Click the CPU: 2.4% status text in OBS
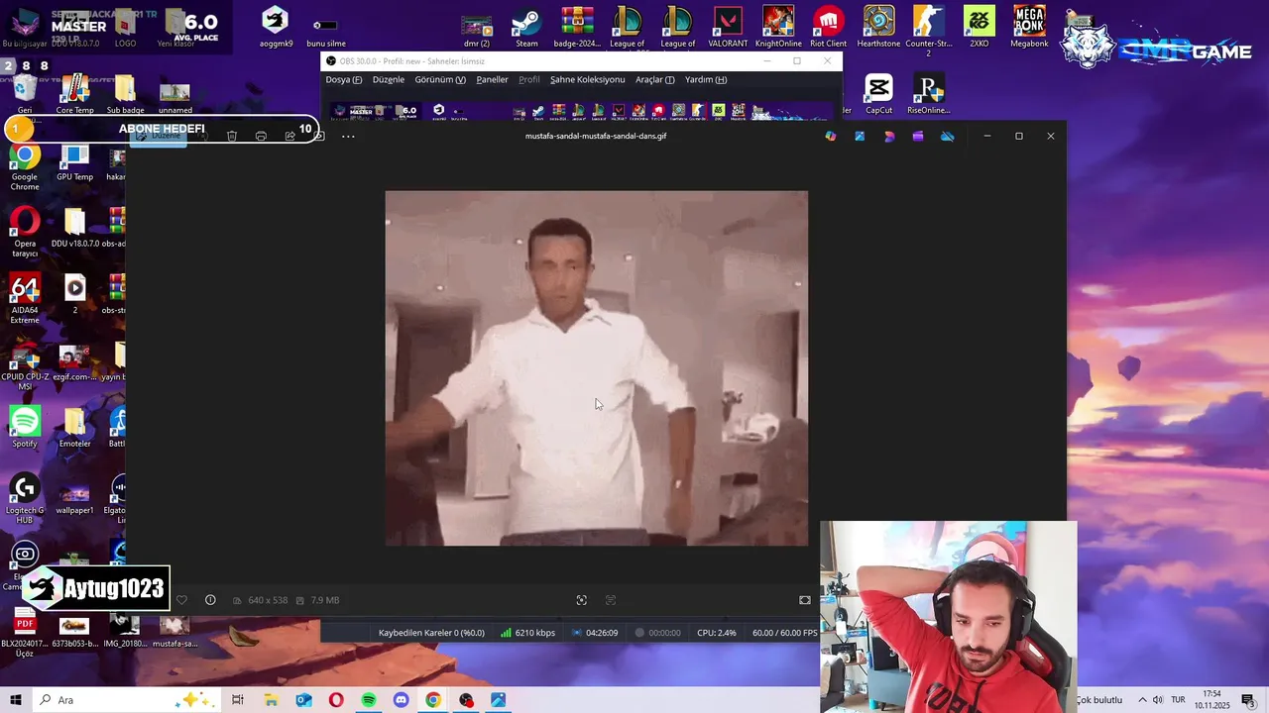Image resolution: width=1269 pixels, height=713 pixels. 717,633
